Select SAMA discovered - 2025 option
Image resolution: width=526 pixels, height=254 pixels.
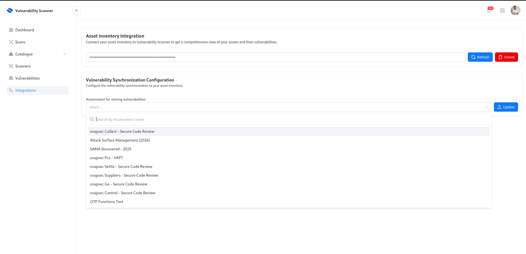coord(289,149)
